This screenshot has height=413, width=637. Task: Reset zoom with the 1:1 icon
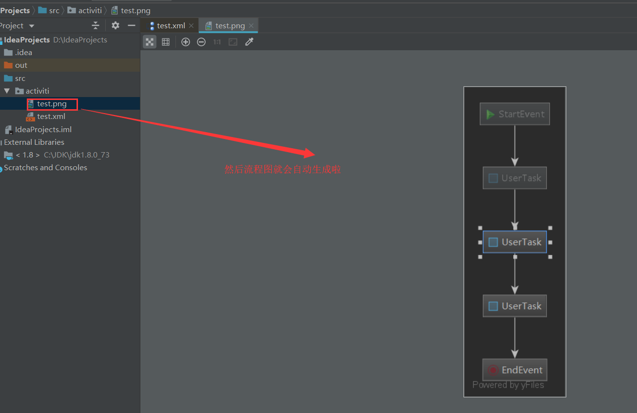coord(217,42)
